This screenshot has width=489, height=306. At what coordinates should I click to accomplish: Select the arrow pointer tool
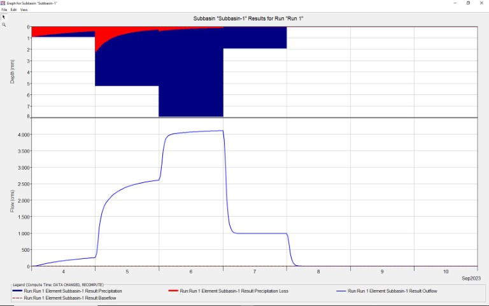3,17
